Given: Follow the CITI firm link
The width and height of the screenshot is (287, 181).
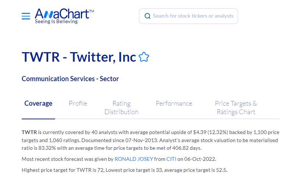Looking at the screenshot, I should tap(171, 159).
